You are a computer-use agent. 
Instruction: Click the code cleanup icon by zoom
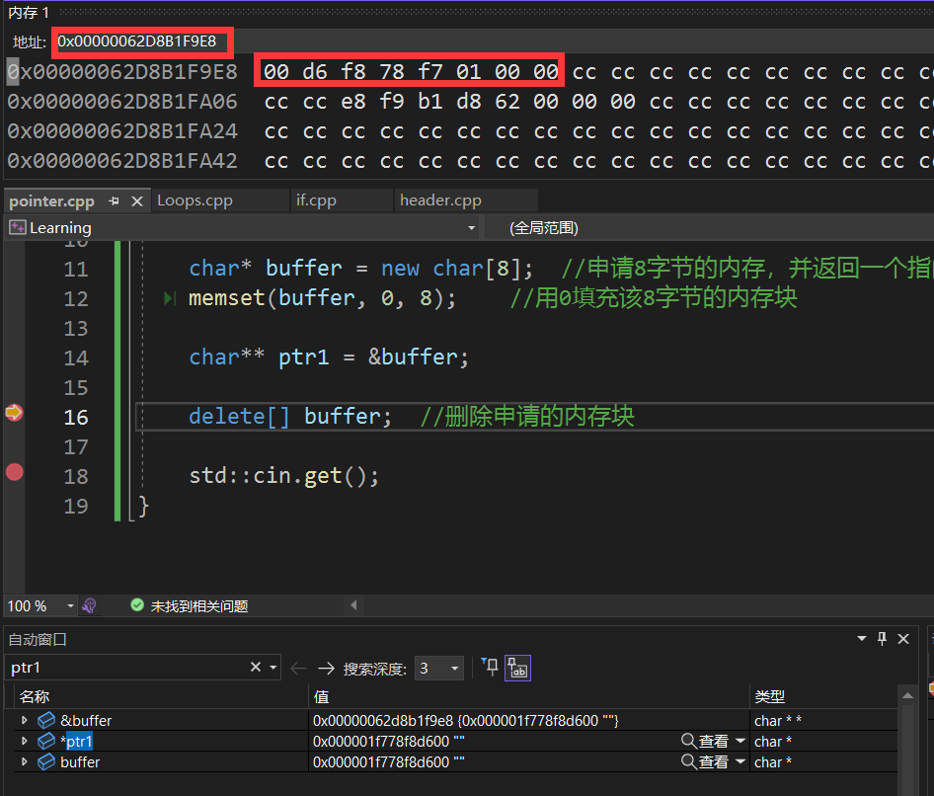click(x=89, y=606)
